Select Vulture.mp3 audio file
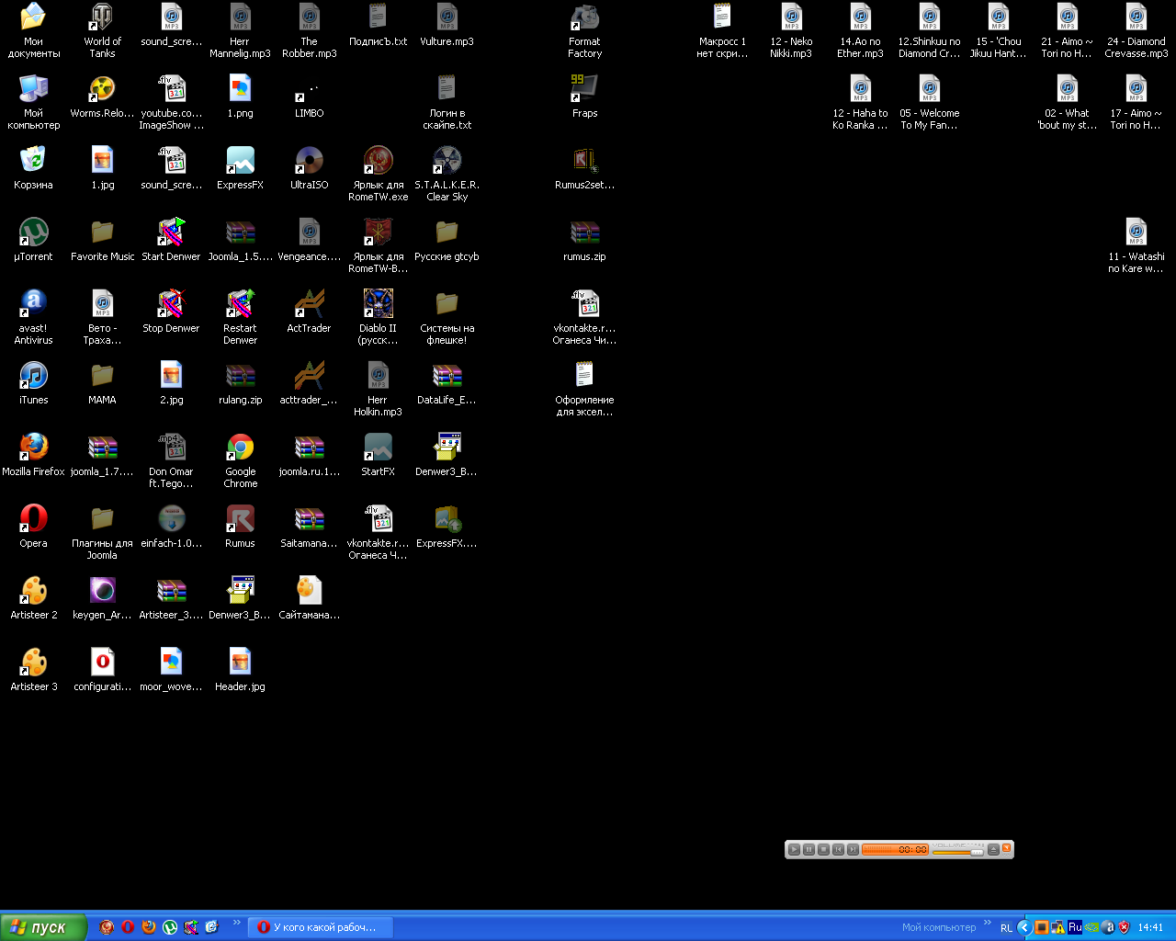The image size is (1176, 941). [447, 24]
